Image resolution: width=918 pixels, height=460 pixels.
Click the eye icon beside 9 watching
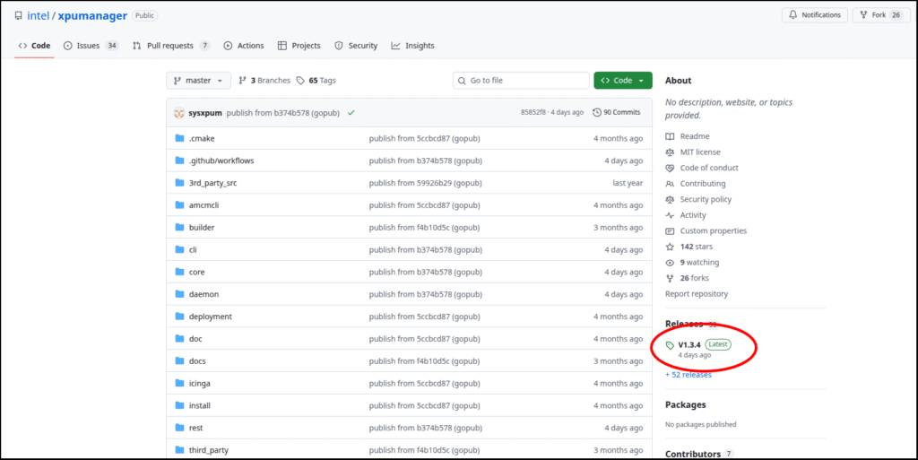coord(670,263)
